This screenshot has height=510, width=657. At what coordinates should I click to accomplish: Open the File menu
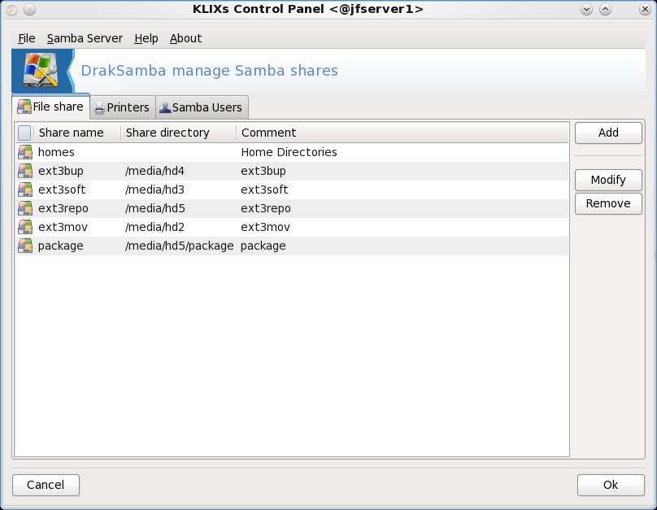26,38
